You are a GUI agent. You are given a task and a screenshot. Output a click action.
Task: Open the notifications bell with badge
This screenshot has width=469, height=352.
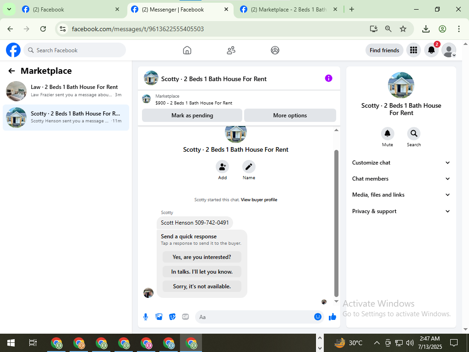pos(431,50)
